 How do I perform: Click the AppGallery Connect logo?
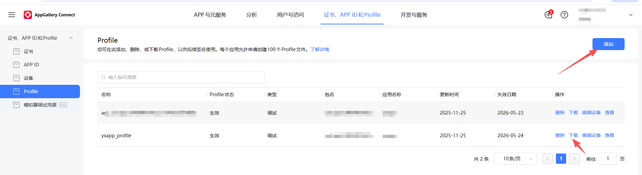tap(50, 15)
